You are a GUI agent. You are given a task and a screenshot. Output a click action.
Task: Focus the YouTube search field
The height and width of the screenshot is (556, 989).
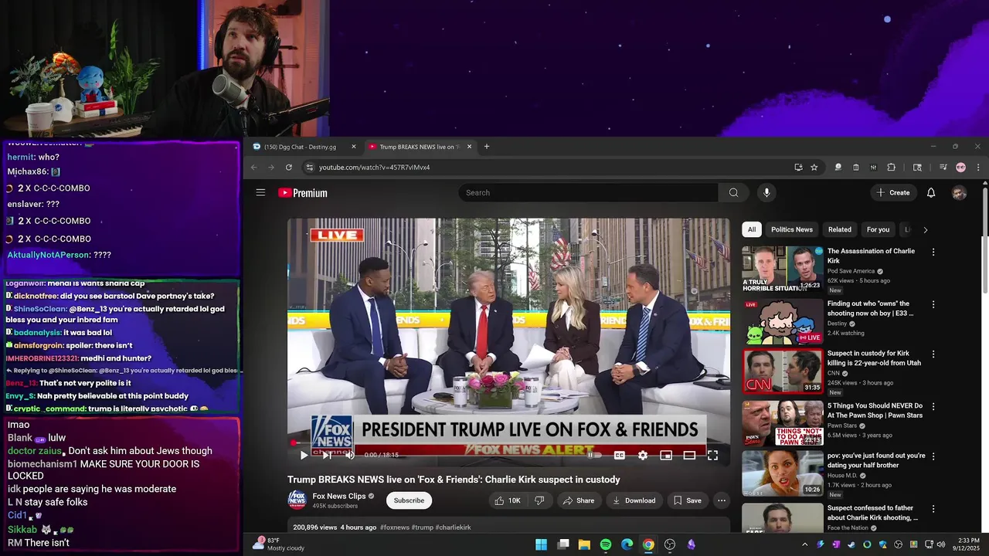click(588, 192)
